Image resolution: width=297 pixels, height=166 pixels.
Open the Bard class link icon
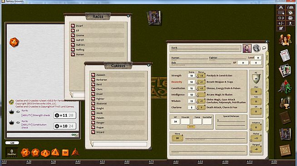93,84
